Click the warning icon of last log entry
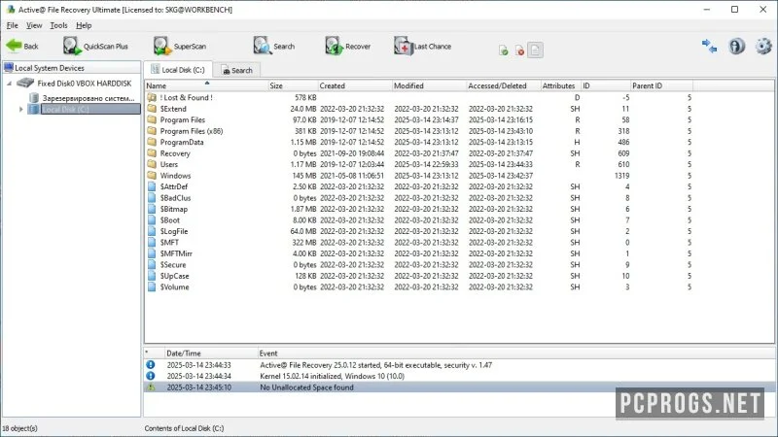 [151, 387]
